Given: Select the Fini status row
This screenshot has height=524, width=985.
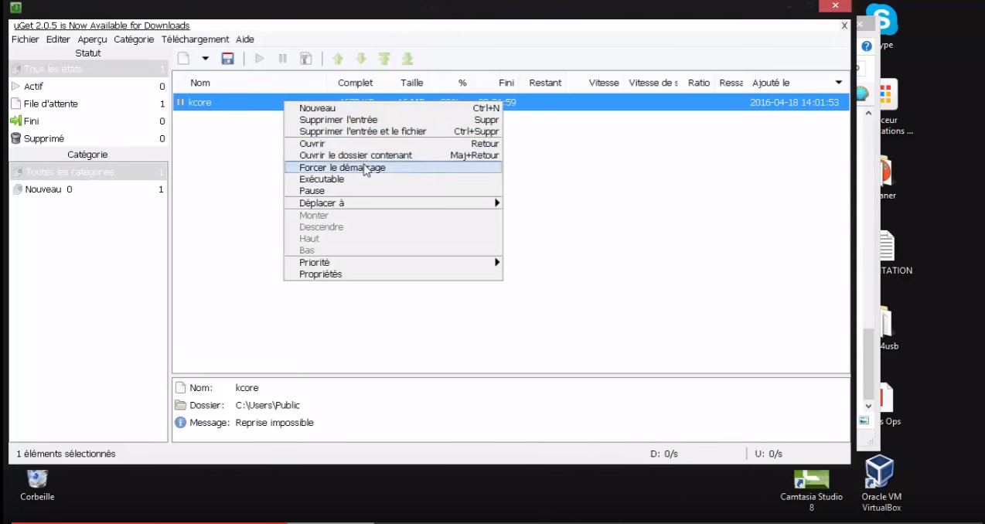Looking at the screenshot, I should click(x=88, y=121).
